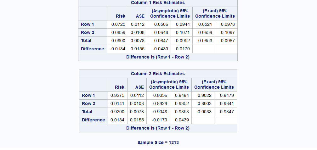Select the 0.0859 risk value cell
The image size is (317, 150).
tap(118, 32)
